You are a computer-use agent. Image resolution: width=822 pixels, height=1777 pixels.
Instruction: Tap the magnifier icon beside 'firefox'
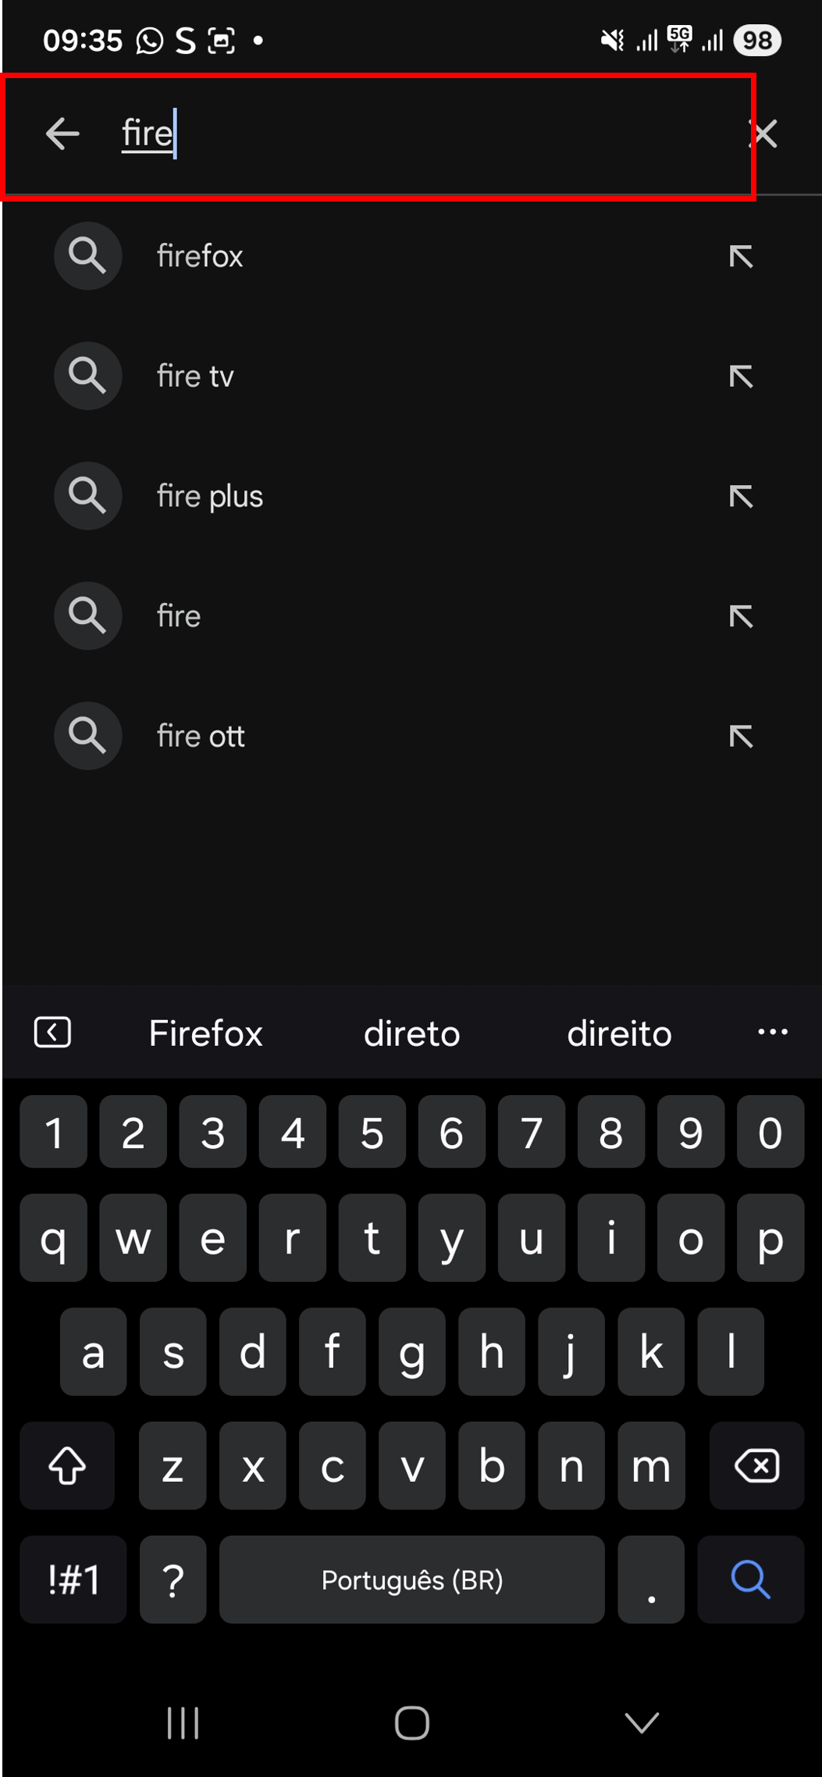click(x=87, y=256)
